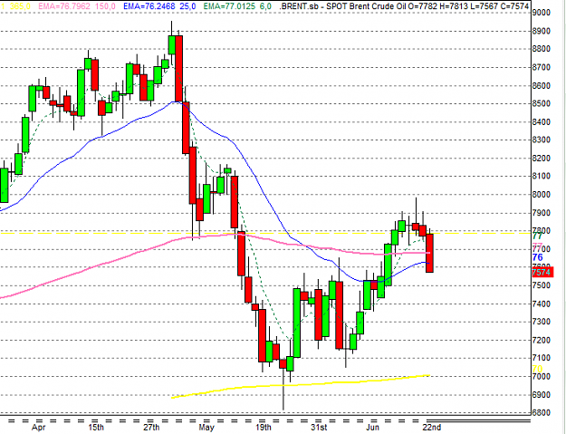Click the 22nd date label

click(x=432, y=428)
